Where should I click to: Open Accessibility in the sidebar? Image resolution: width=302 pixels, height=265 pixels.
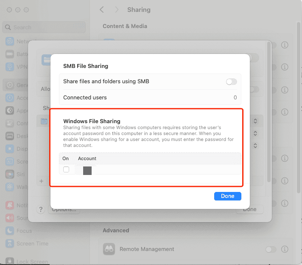click(17, 98)
